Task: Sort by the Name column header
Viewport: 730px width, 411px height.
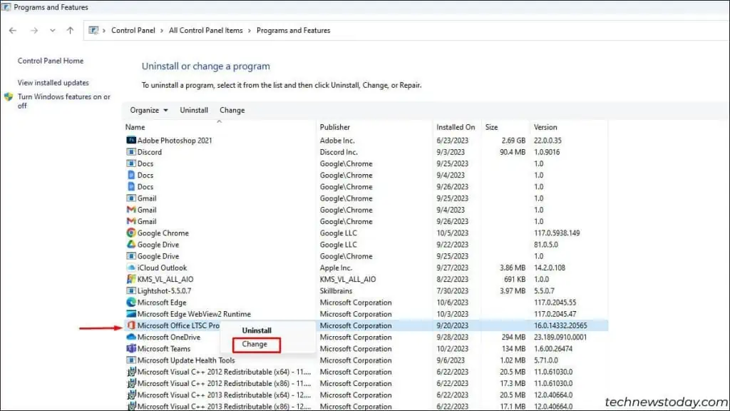Action: [135, 127]
